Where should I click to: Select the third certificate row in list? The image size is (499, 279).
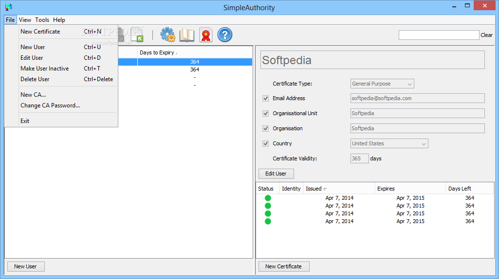click(375, 213)
